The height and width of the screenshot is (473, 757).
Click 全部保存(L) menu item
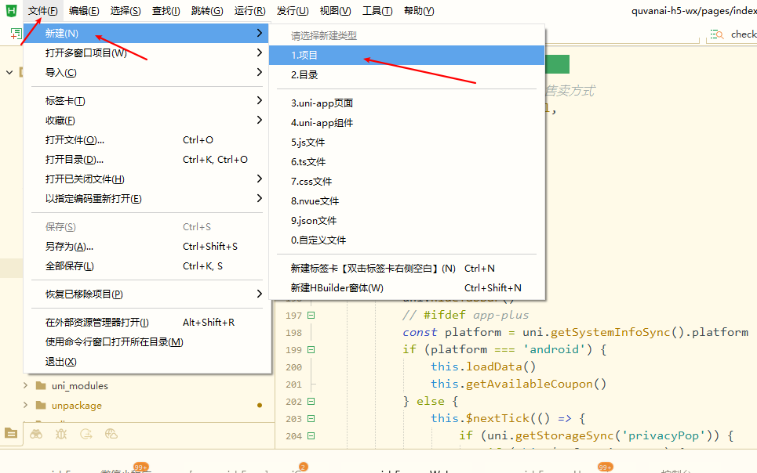(147, 265)
